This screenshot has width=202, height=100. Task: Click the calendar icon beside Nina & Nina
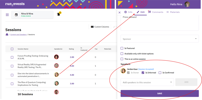coord(16,15)
